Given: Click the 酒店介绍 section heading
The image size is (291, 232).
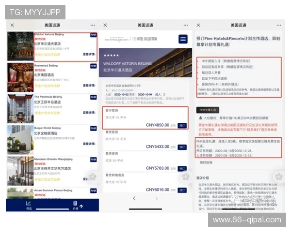Looking at the screenshot, I should coord(203,178).
